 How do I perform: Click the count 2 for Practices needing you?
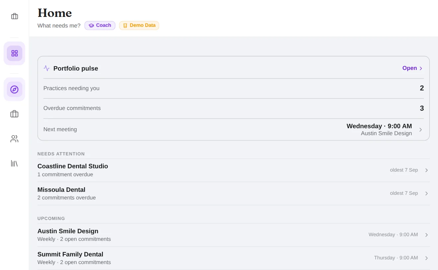click(x=422, y=88)
